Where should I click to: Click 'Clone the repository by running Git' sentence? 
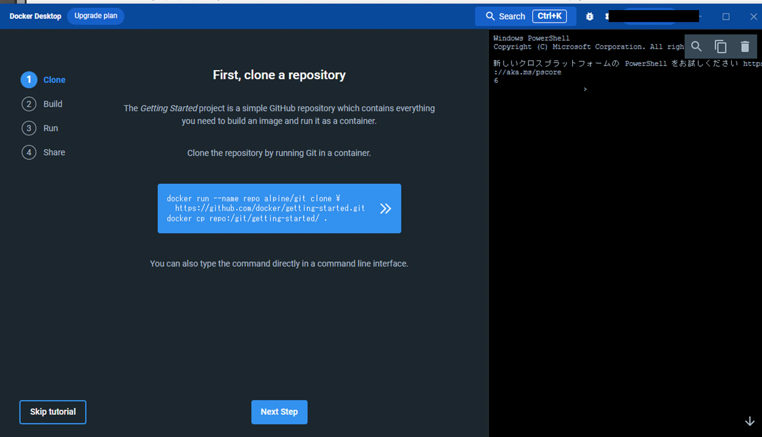pyautogui.click(x=279, y=153)
